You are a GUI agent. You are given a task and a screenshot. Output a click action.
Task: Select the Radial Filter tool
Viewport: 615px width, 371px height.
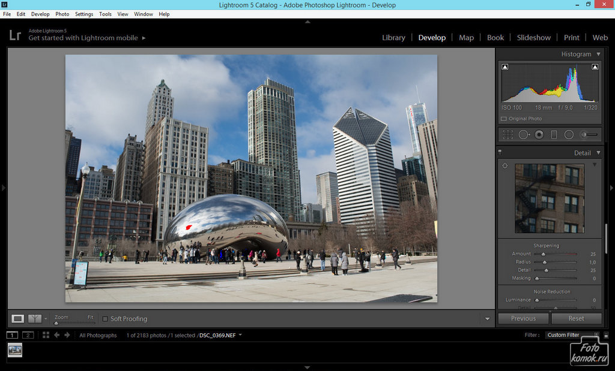569,135
